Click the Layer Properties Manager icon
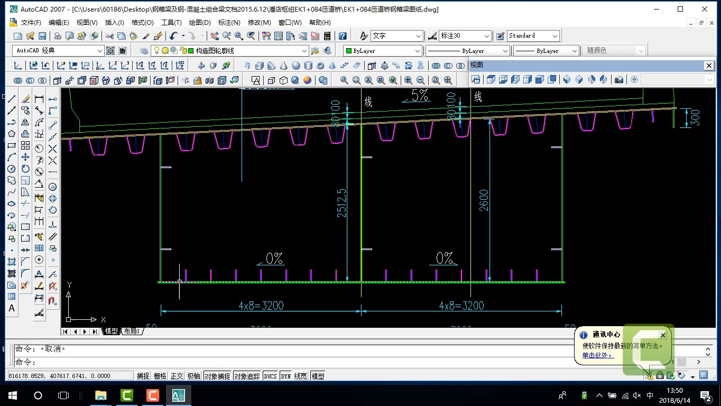This screenshot has width=721, height=406. point(144,51)
